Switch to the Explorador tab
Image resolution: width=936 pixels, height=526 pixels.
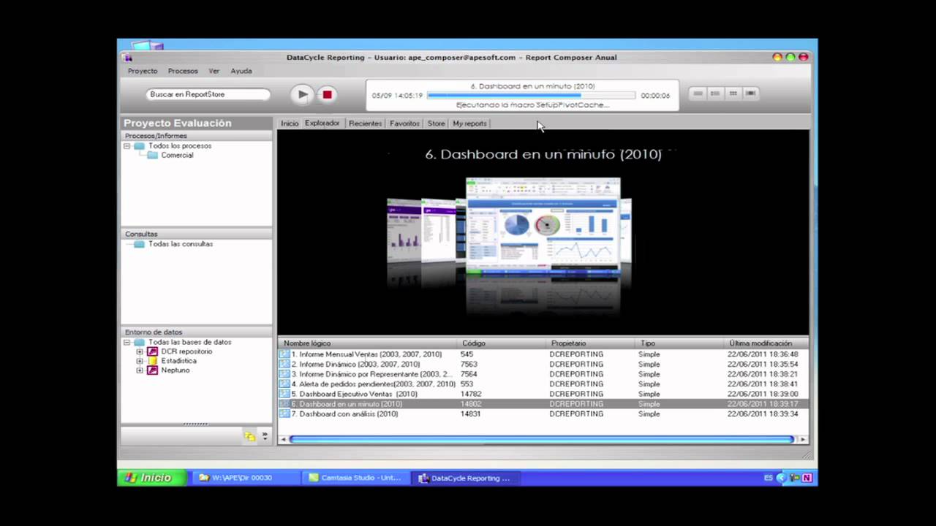pyautogui.click(x=322, y=123)
